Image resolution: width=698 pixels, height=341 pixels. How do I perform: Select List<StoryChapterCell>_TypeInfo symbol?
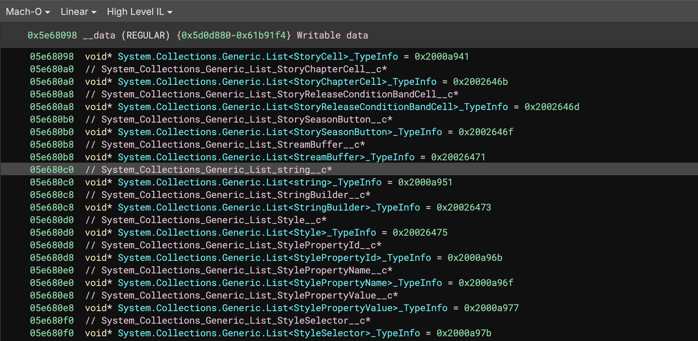pyautogui.click(x=277, y=82)
